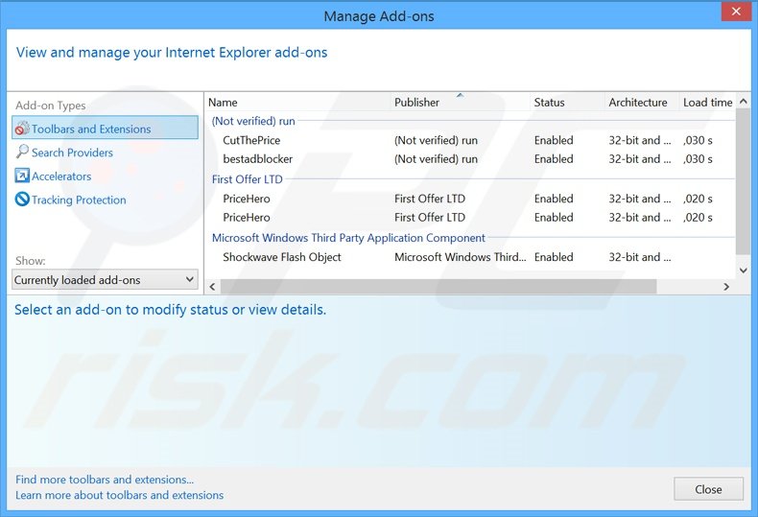Click Enabled status of bestadblocker
The height and width of the screenshot is (517, 758).
554,159
